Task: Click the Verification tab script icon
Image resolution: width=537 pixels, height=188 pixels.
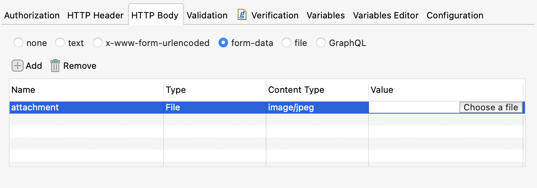Action: coord(242,15)
